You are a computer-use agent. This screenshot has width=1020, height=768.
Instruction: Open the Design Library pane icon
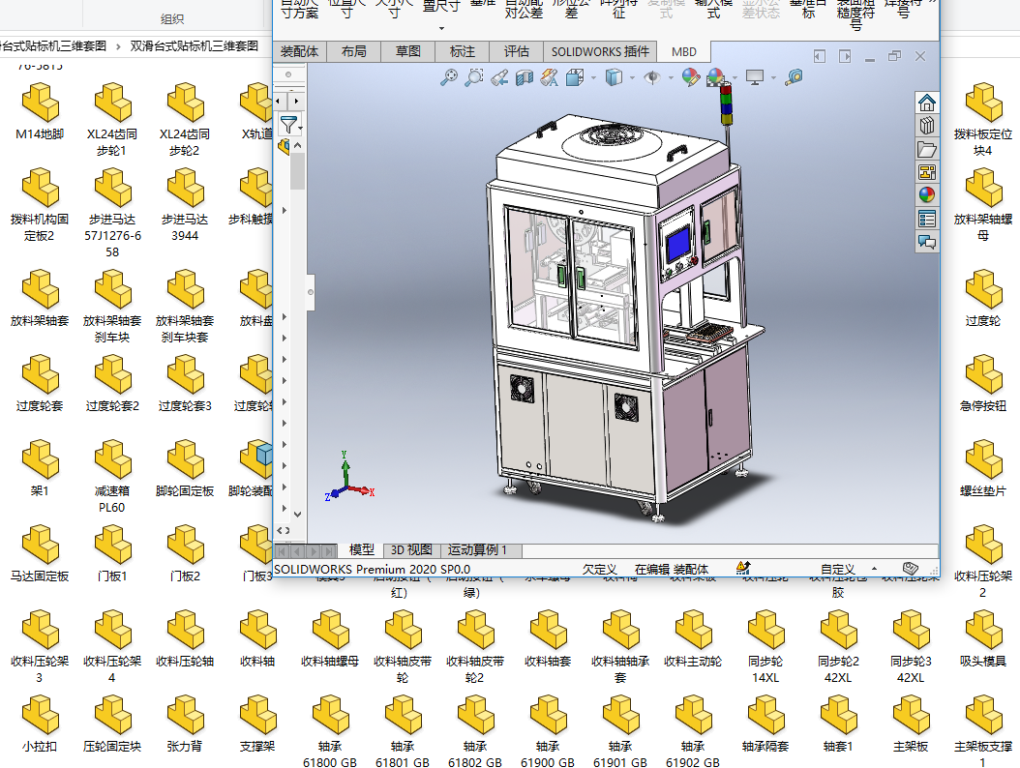coord(927,126)
